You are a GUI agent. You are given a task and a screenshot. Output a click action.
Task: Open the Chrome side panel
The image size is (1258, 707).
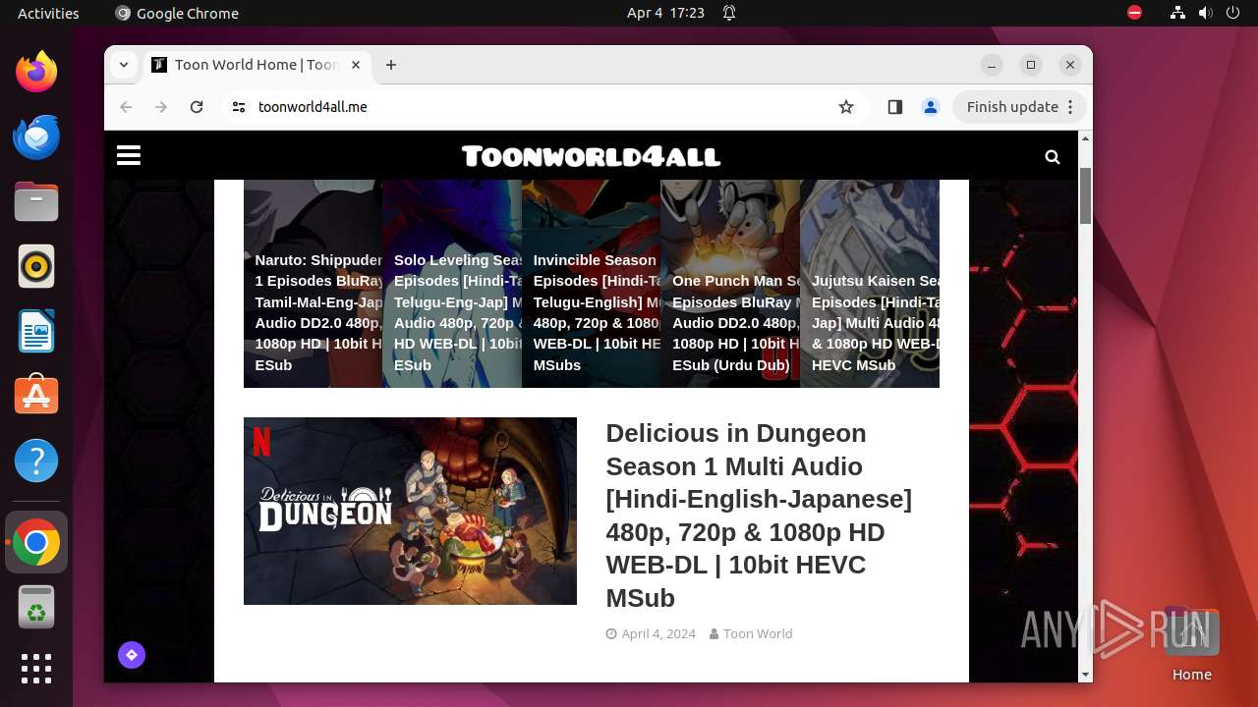894,107
